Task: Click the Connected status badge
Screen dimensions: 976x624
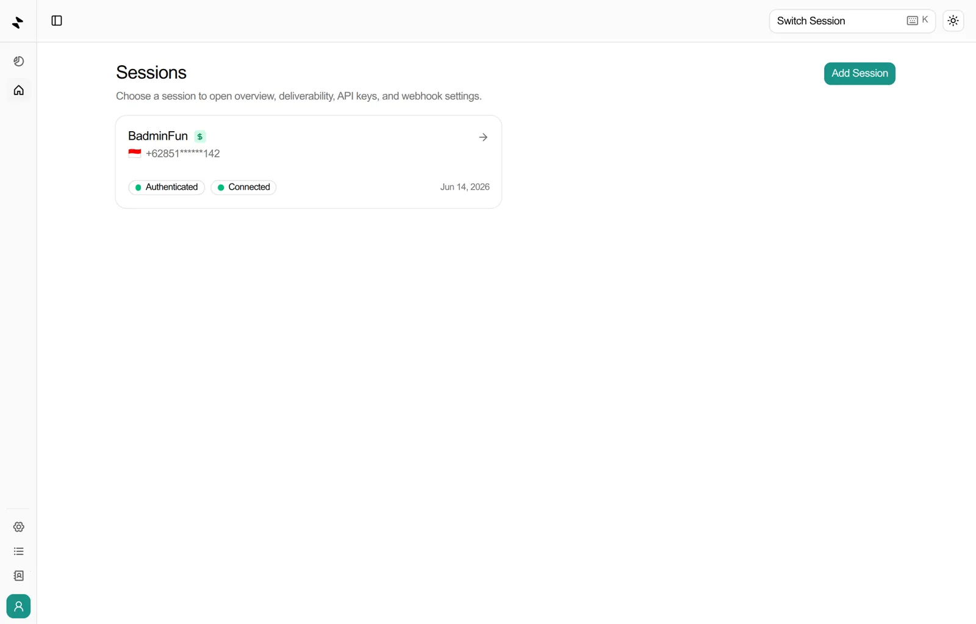Action: [244, 187]
